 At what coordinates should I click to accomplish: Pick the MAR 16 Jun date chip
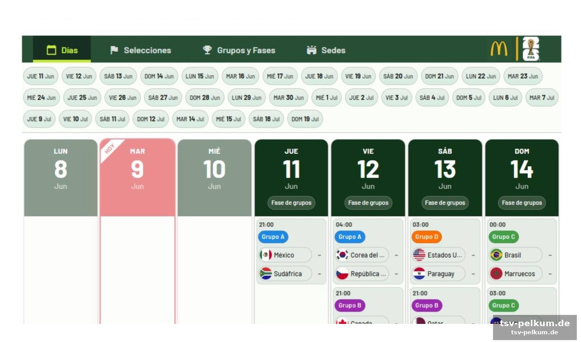click(x=240, y=76)
